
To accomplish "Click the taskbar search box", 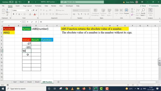I will [x=26, y=89].
